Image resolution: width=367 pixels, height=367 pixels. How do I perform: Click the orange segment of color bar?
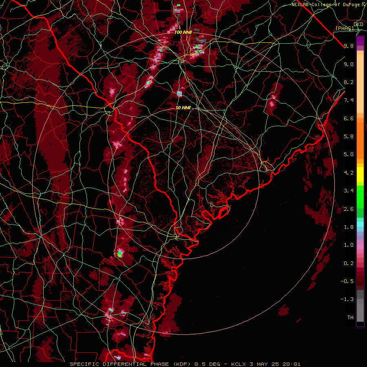click(360, 138)
